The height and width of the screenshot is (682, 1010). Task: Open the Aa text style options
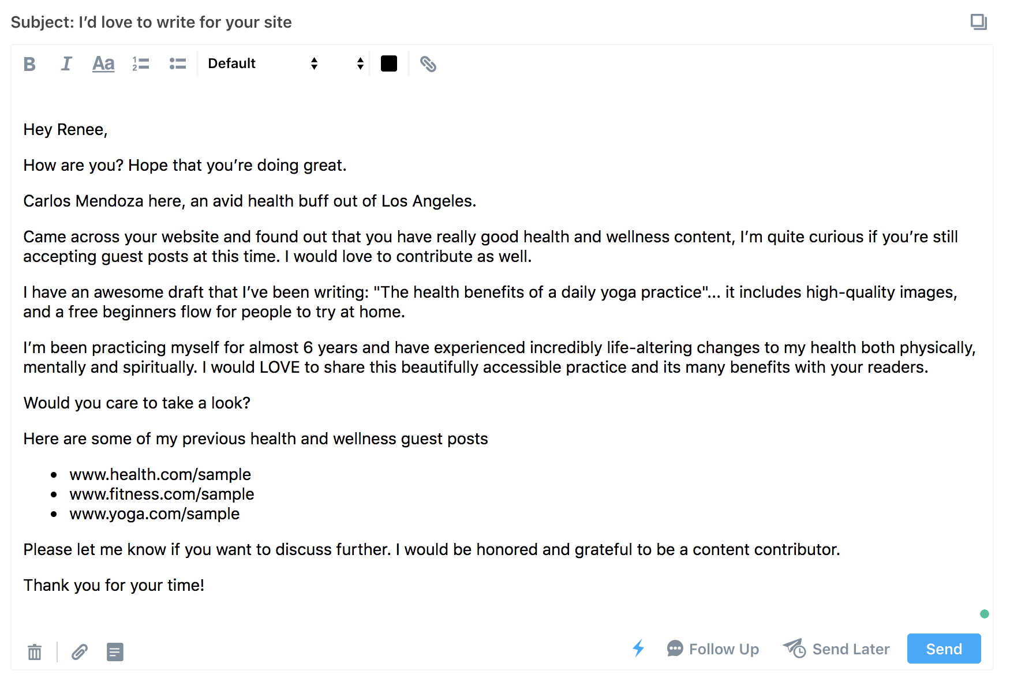[103, 64]
